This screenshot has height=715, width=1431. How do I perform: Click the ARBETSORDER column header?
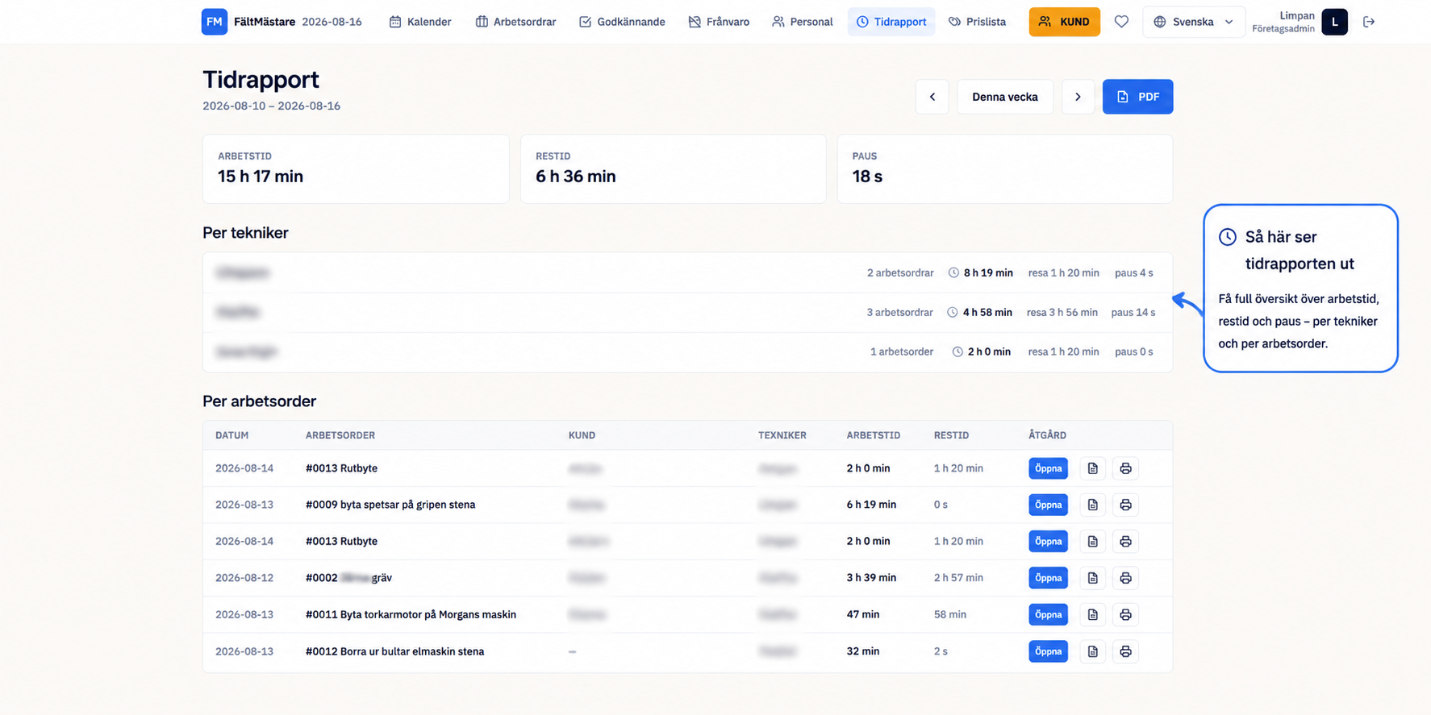pyautogui.click(x=340, y=435)
